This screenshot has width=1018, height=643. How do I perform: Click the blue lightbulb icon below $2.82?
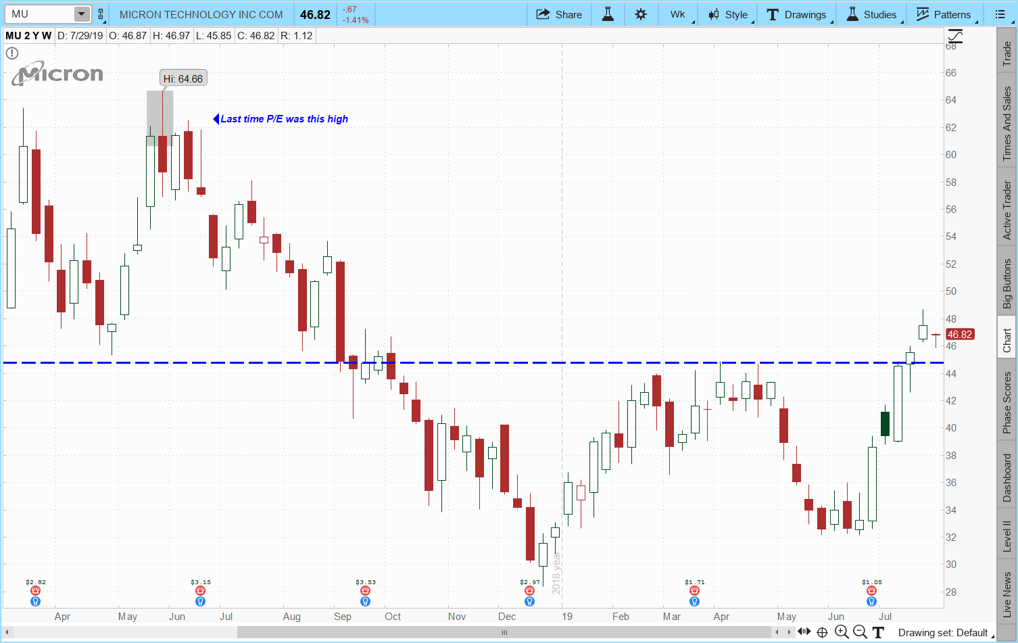point(35,601)
